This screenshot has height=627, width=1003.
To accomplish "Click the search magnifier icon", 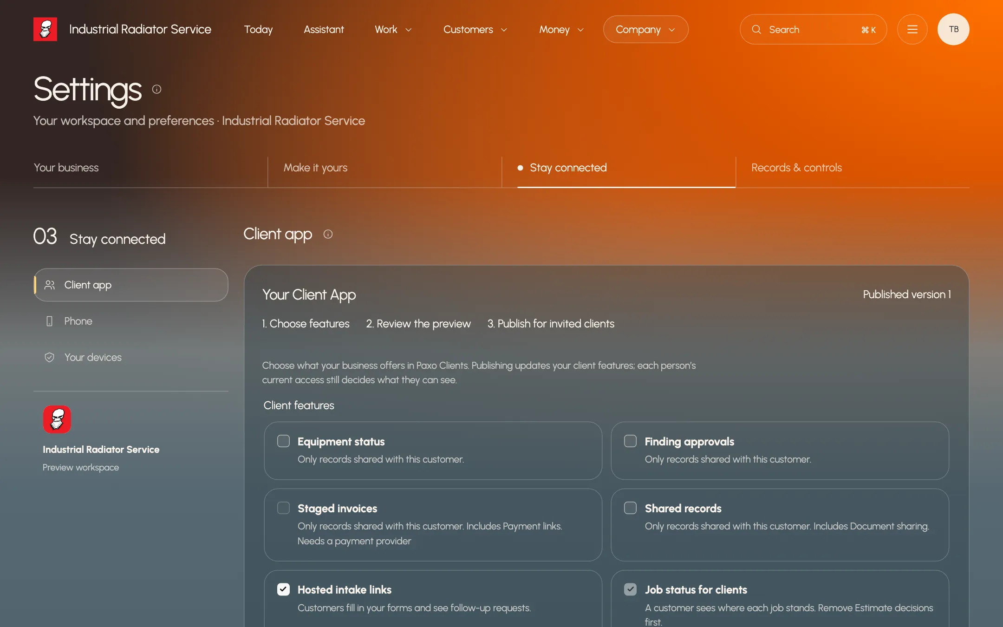I will coord(756,29).
